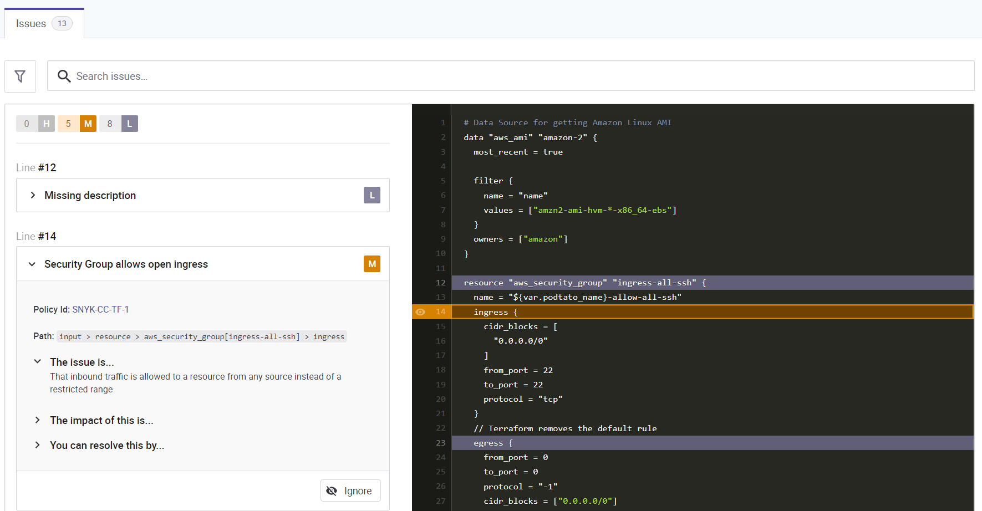The image size is (982, 511).
Task: Open the SNYK-CC-TF-1 policy link
Action: coord(100,309)
